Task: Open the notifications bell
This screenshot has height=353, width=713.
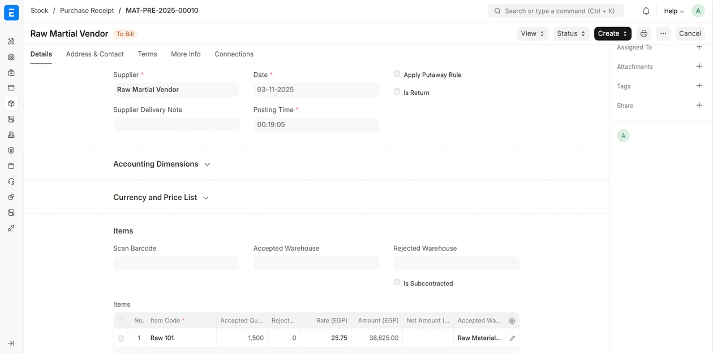Action: (646, 11)
